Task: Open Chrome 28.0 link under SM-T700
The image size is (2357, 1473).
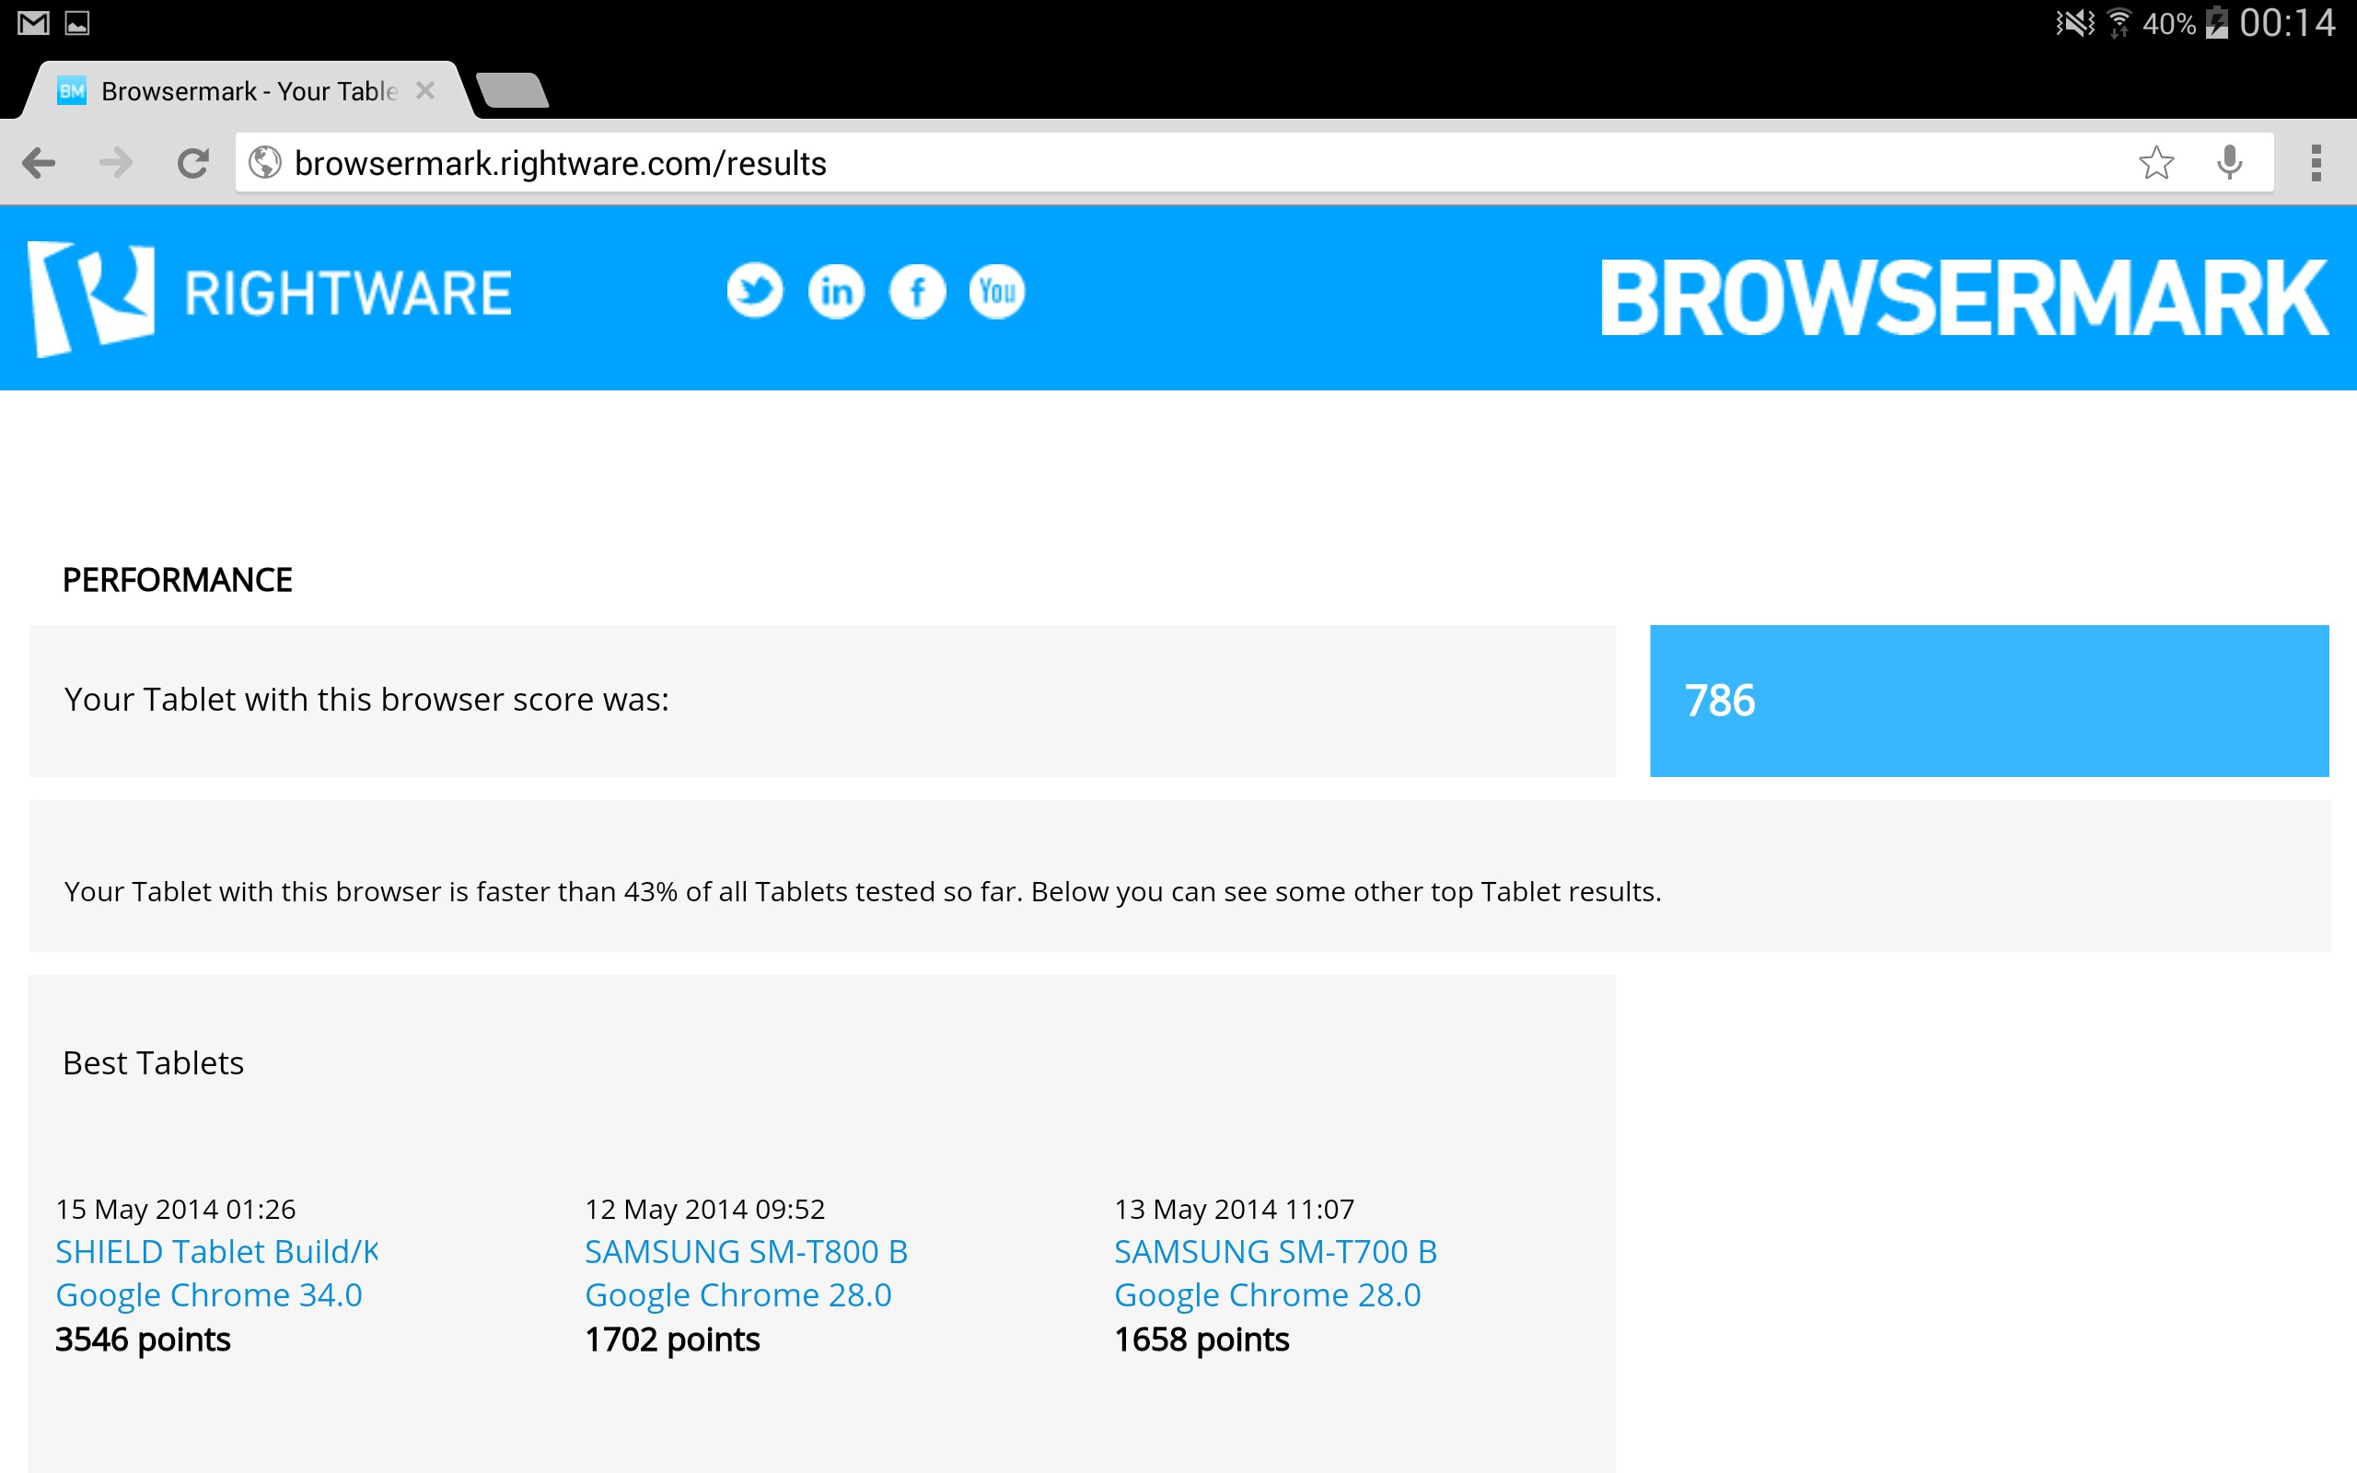Action: click(1267, 1294)
